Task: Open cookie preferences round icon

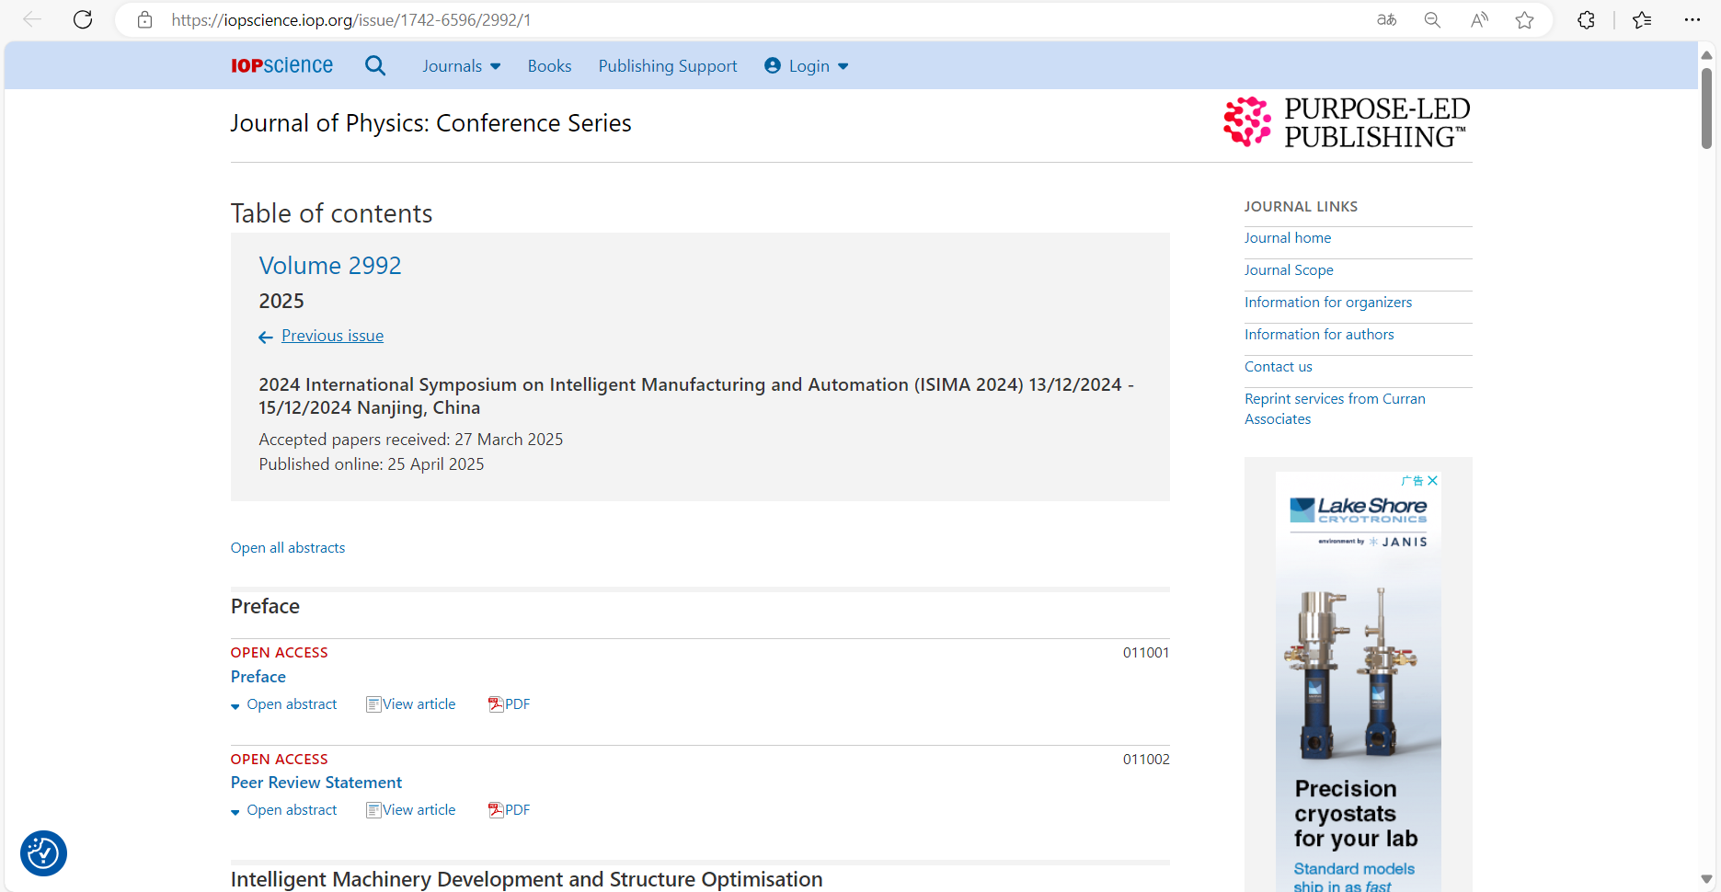Action: [43, 853]
